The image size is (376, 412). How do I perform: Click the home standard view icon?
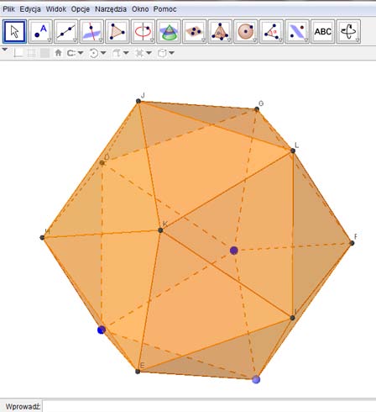(58, 53)
